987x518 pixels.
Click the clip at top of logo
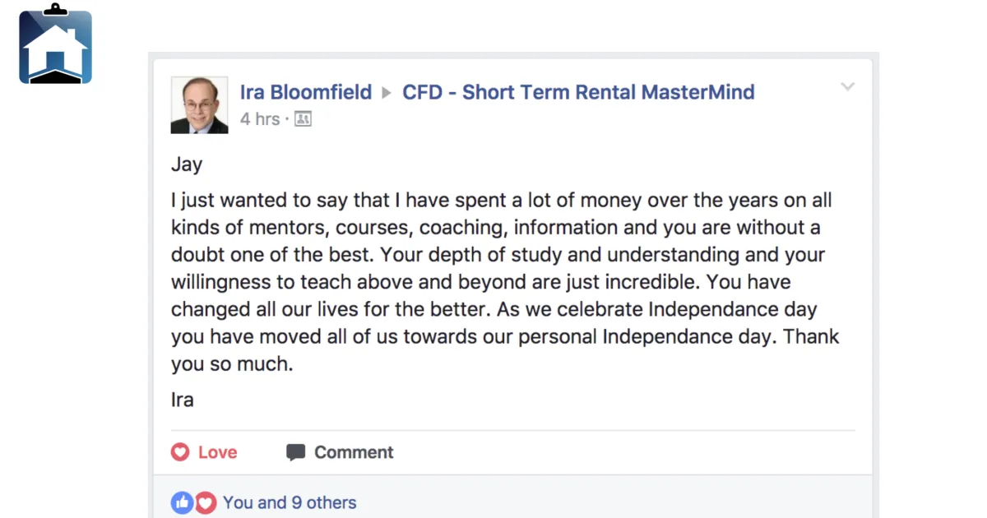[x=55, y=10]
